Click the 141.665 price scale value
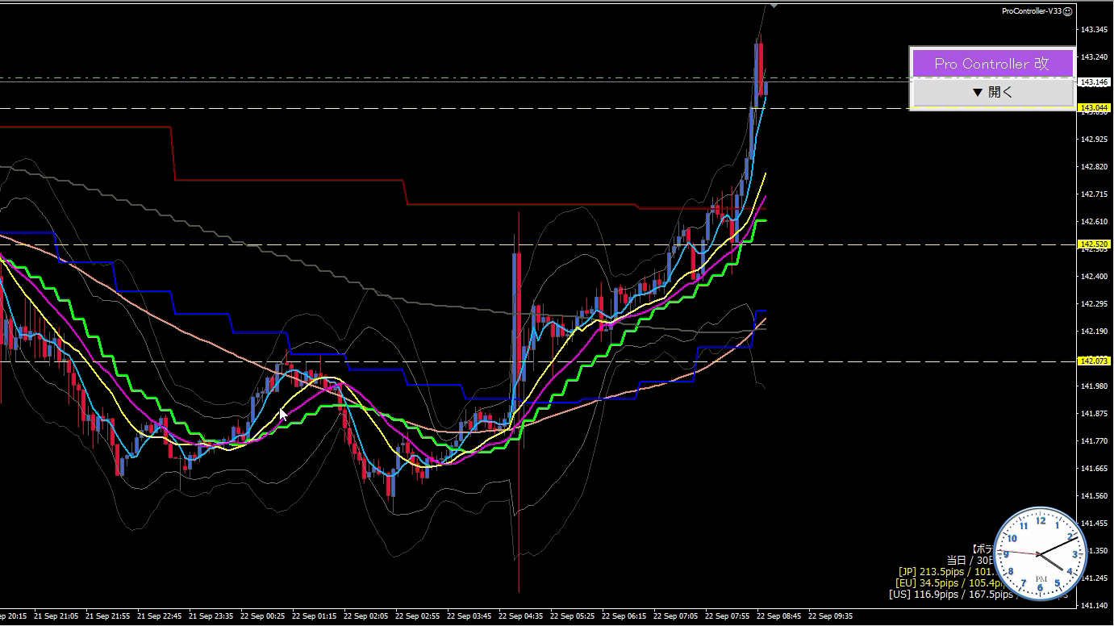Screen dimensions: 1114x626 pos(1094,469)
